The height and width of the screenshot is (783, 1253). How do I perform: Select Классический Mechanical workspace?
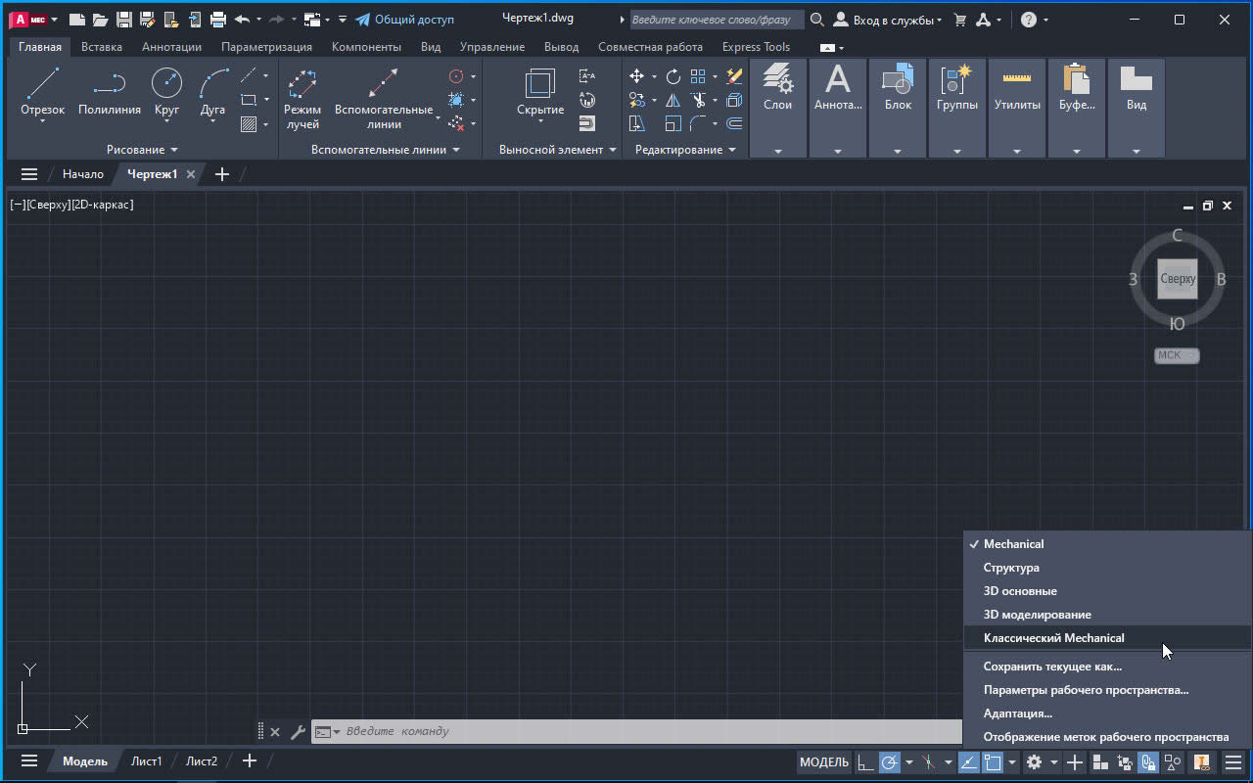1053,638
